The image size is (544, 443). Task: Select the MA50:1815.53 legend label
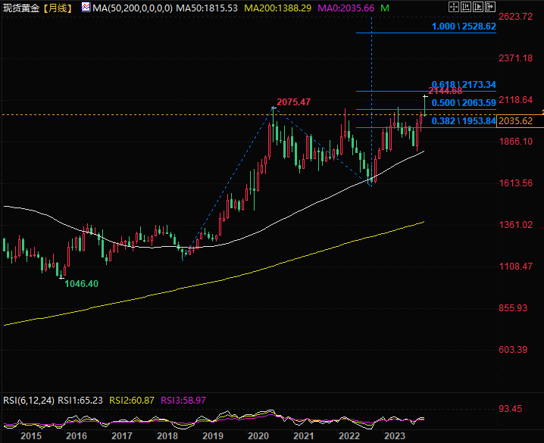point(207,8)
